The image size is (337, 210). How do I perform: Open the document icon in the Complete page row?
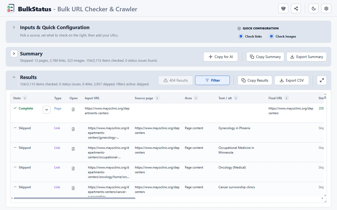pyautogui.click(x=73, y=109)
